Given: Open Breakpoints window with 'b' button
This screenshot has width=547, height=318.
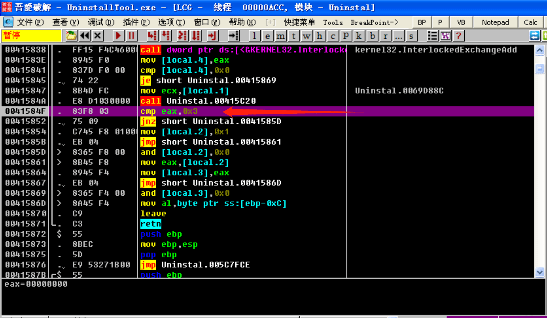Looking at the screenshot, I should tap(372, 35).
